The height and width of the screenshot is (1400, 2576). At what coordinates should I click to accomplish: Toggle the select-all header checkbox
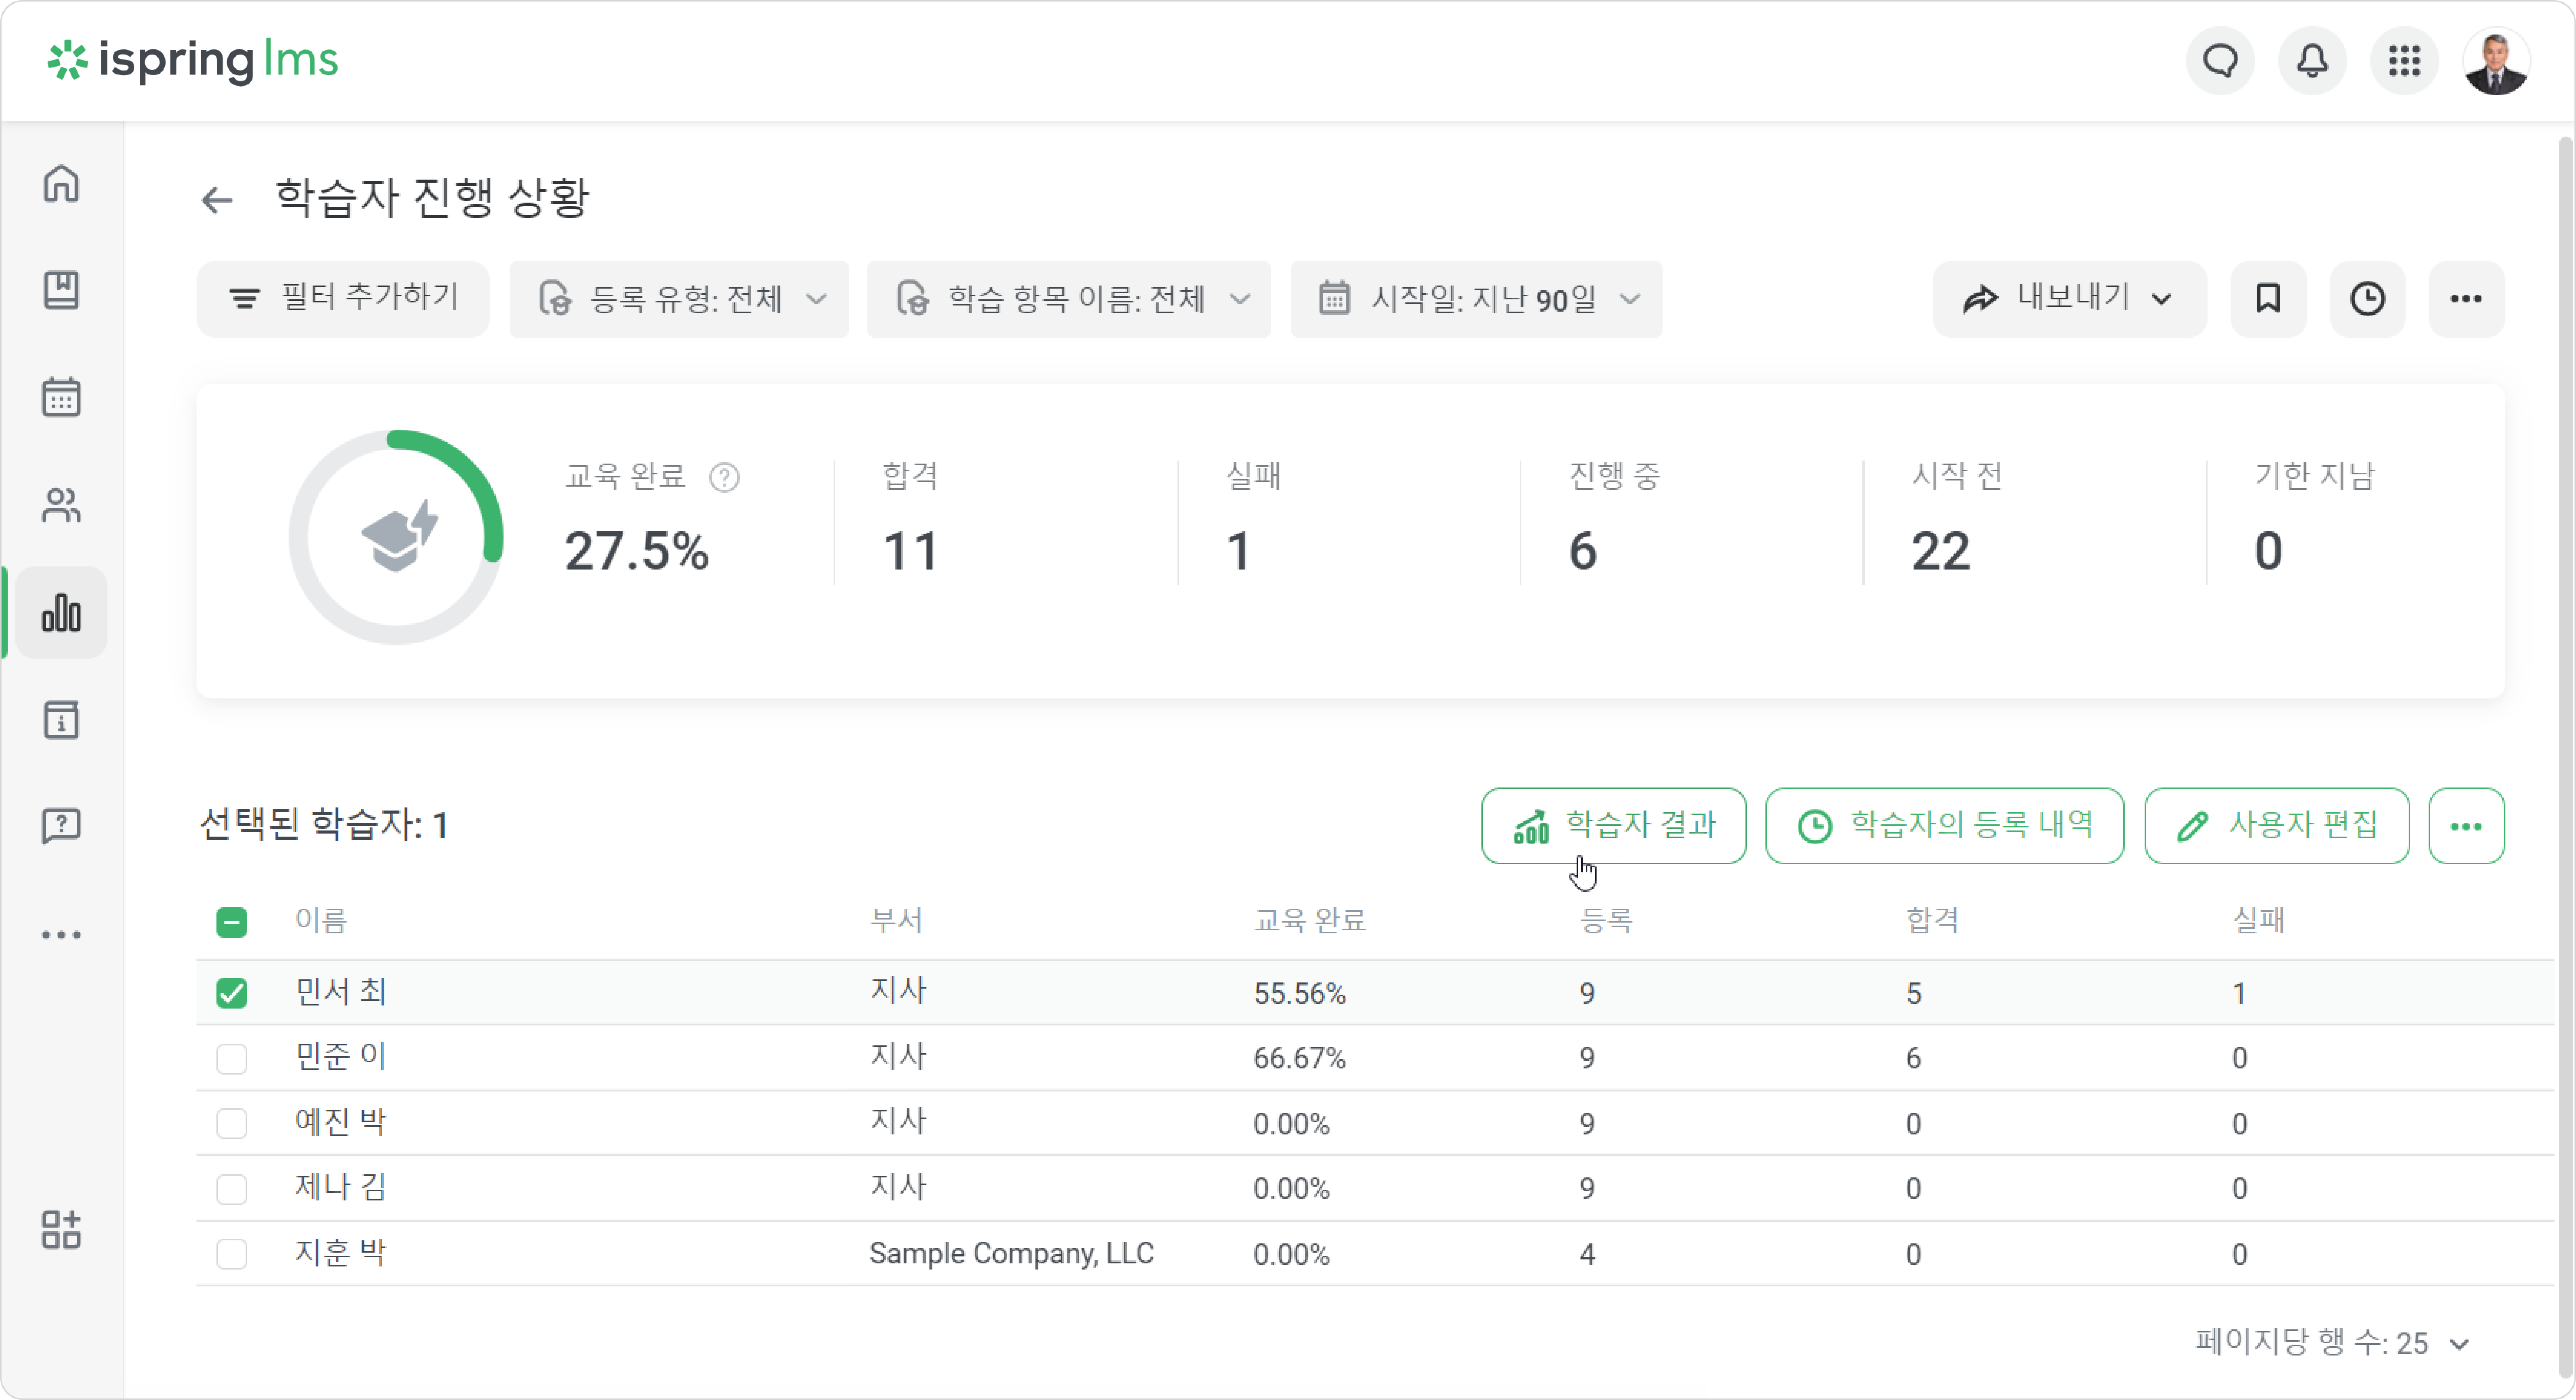point(231,922)
